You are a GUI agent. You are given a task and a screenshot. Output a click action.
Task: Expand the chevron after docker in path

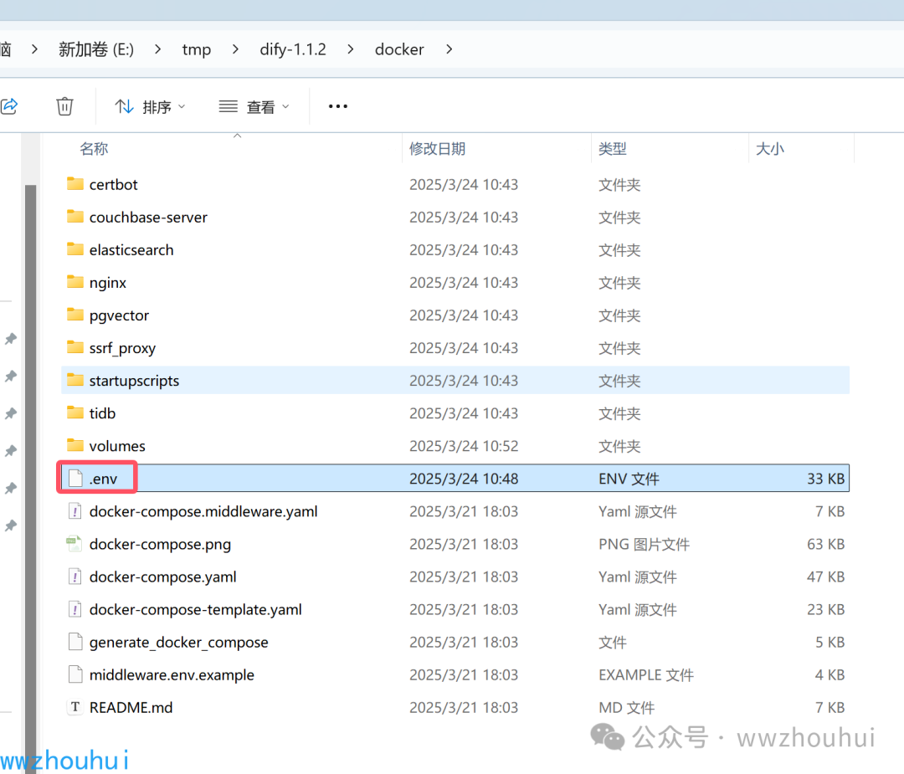pos(449,49)
